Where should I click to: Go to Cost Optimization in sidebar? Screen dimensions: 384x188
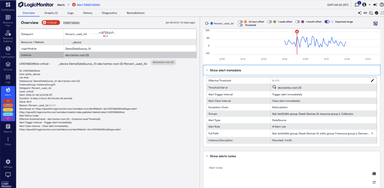click(x=8, y=51)
